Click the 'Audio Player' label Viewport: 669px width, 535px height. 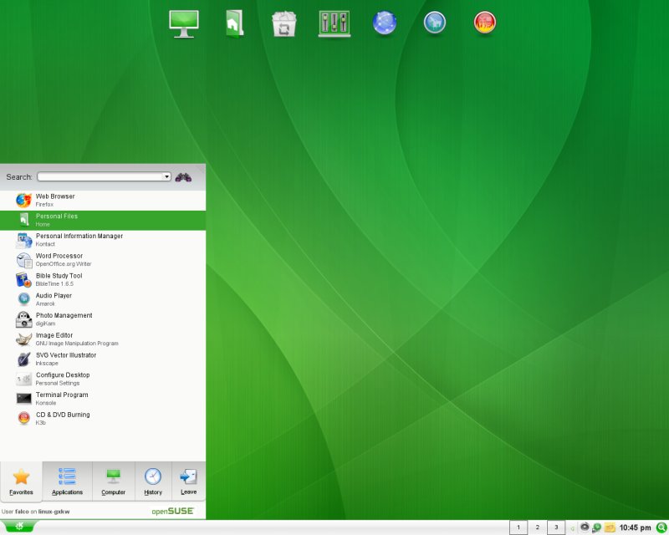54,295
